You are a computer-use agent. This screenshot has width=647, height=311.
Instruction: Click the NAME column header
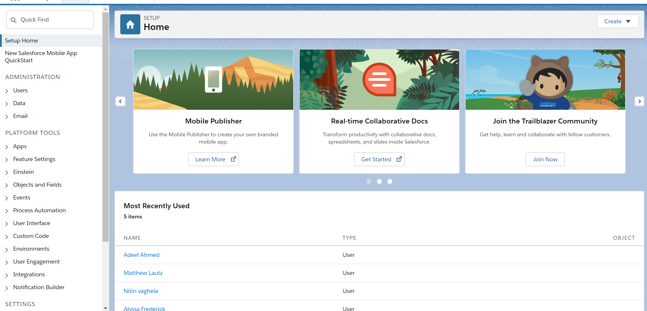[x=132, y=238]
